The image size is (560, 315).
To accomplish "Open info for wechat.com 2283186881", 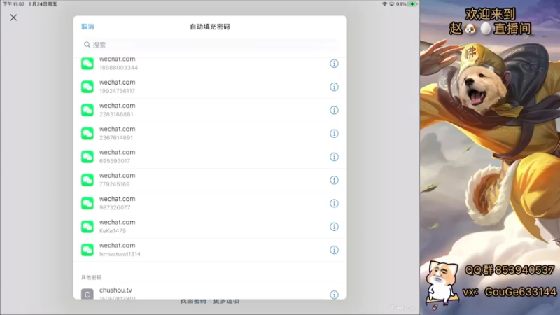I will click(334, 110).
